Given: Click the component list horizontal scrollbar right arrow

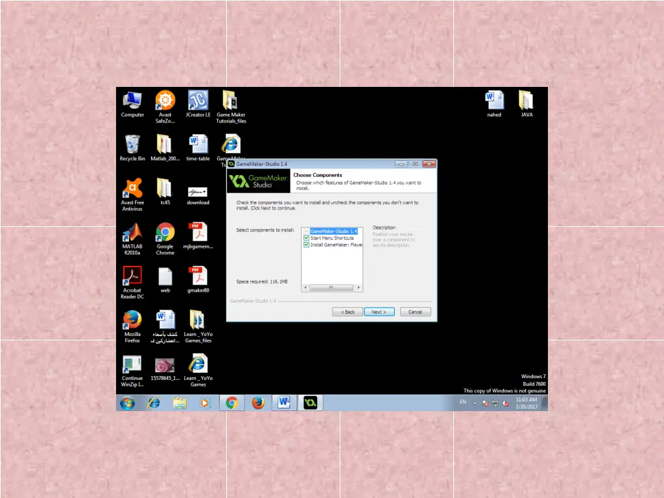Looking at the screenshot, I should point(359,288).
